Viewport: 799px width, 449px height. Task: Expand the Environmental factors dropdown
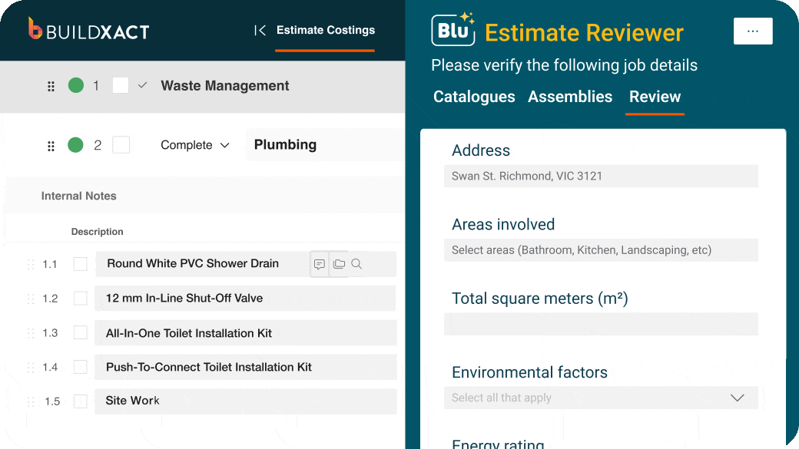(737, 398)
